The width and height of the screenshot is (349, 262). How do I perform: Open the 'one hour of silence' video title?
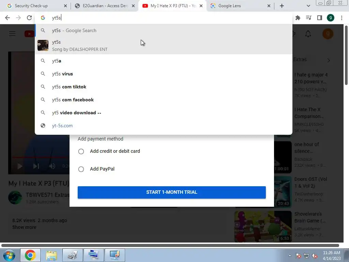(x=306, y=148)
